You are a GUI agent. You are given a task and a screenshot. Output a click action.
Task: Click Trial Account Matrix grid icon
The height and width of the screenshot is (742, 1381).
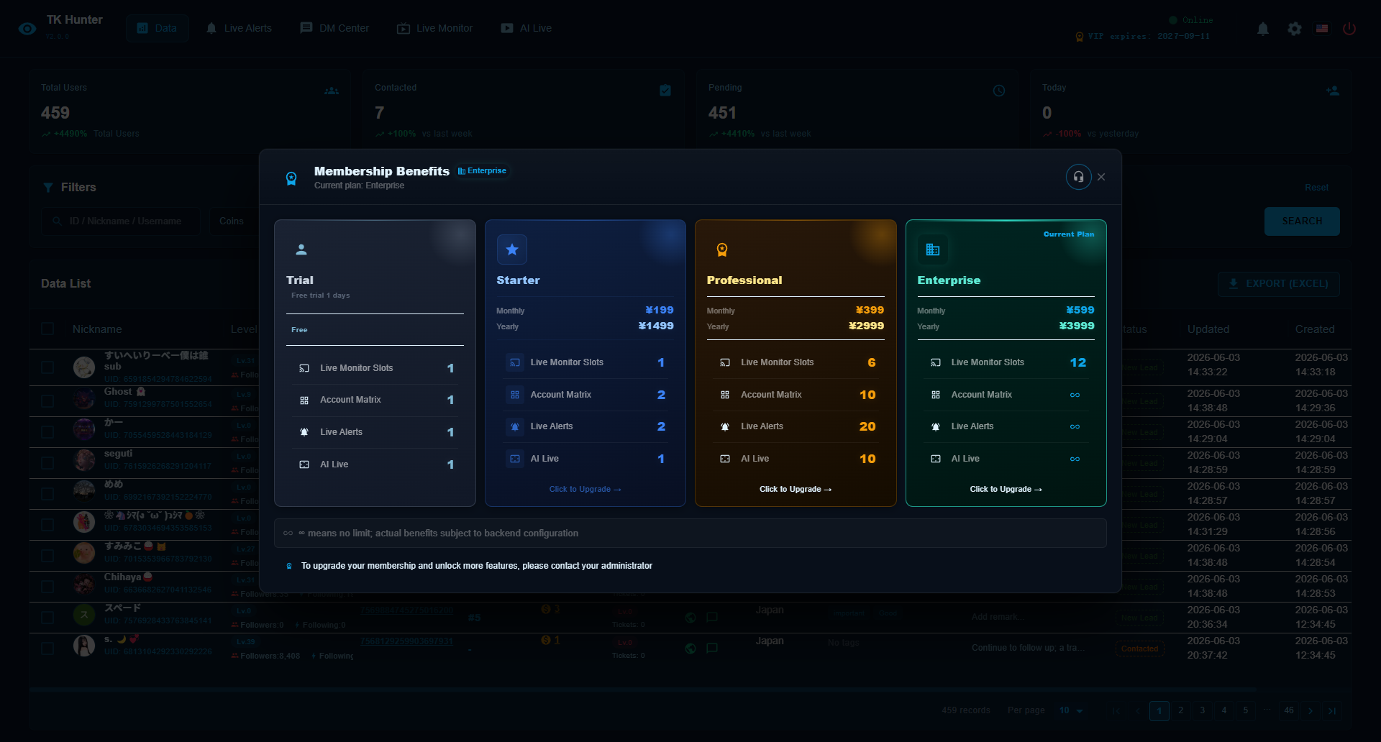[304, 400]
